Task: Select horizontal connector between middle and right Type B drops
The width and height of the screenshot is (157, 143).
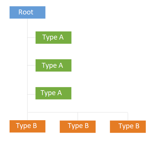Action: tap(103, 112)
